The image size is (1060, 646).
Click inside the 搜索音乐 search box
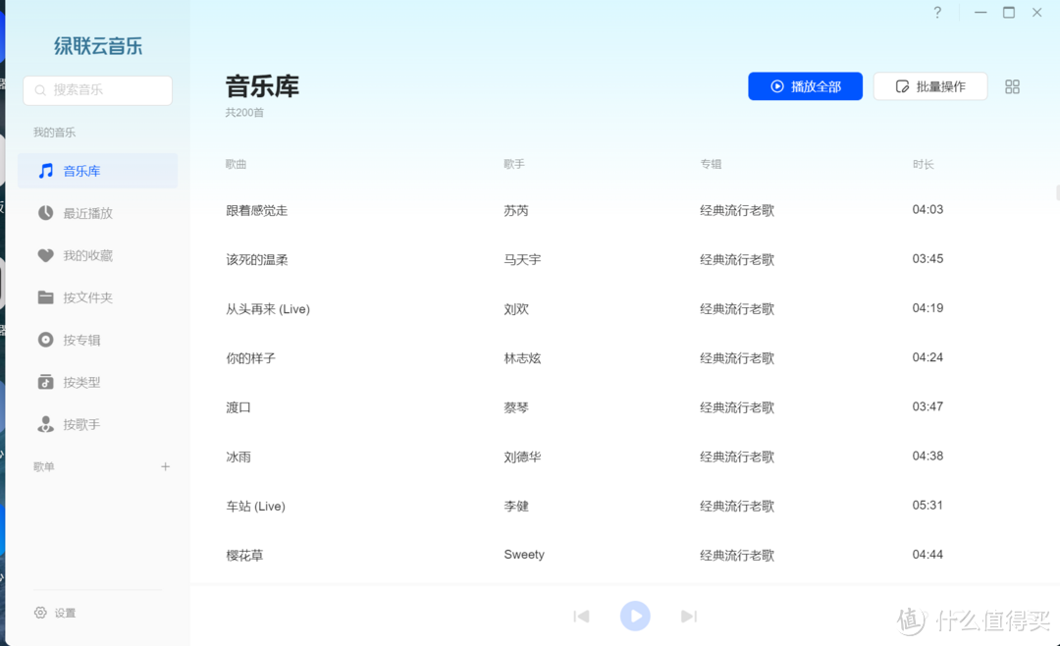97,89
